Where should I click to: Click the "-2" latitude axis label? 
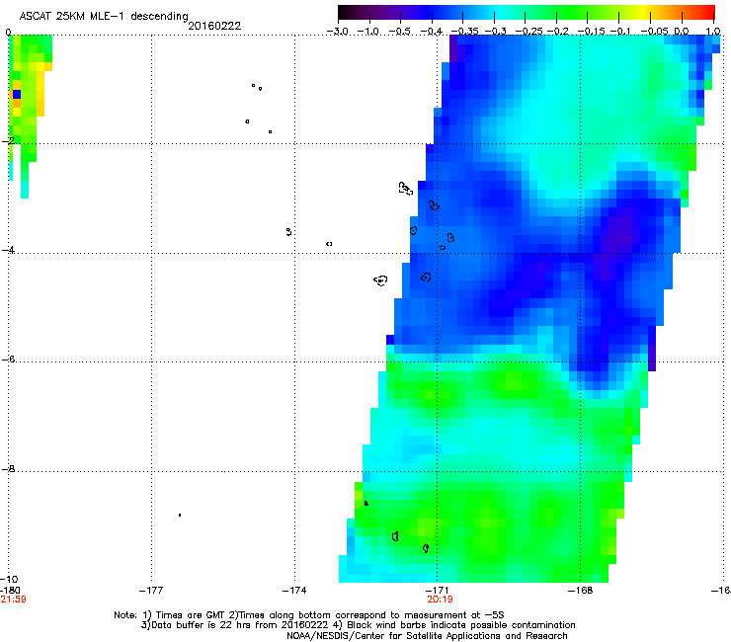8,140
